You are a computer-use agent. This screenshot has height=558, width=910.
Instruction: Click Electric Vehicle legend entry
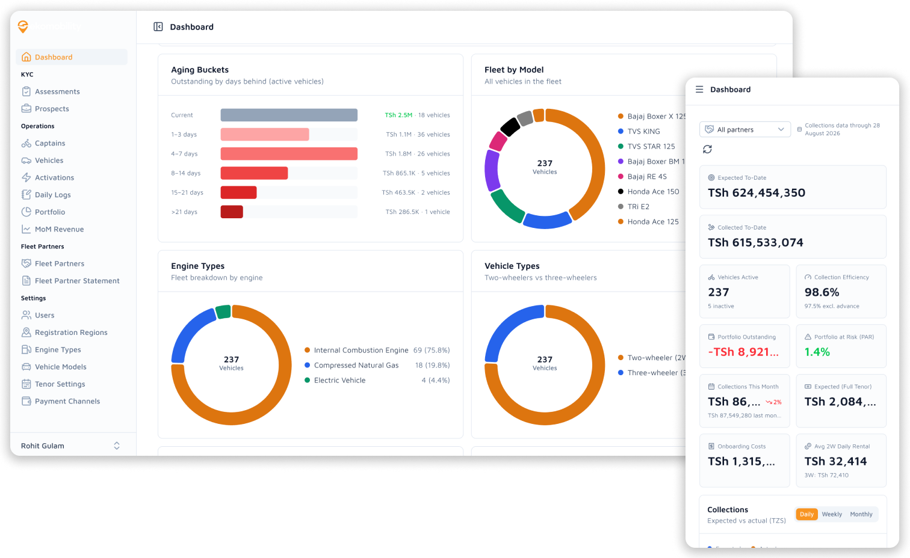coord(377,380)
